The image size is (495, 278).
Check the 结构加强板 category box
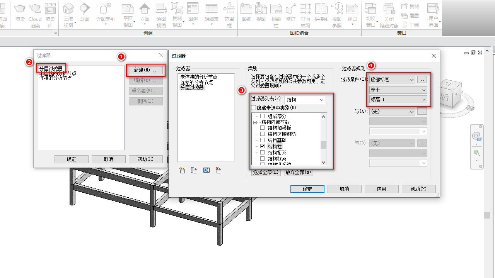(x=263, y=128)
